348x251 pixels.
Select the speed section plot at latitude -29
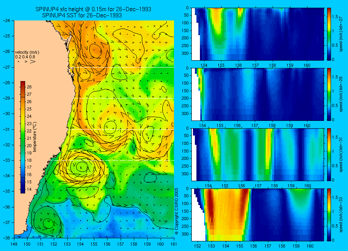258,94
